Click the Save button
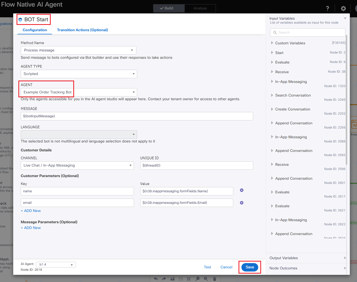 pos(250,267)
